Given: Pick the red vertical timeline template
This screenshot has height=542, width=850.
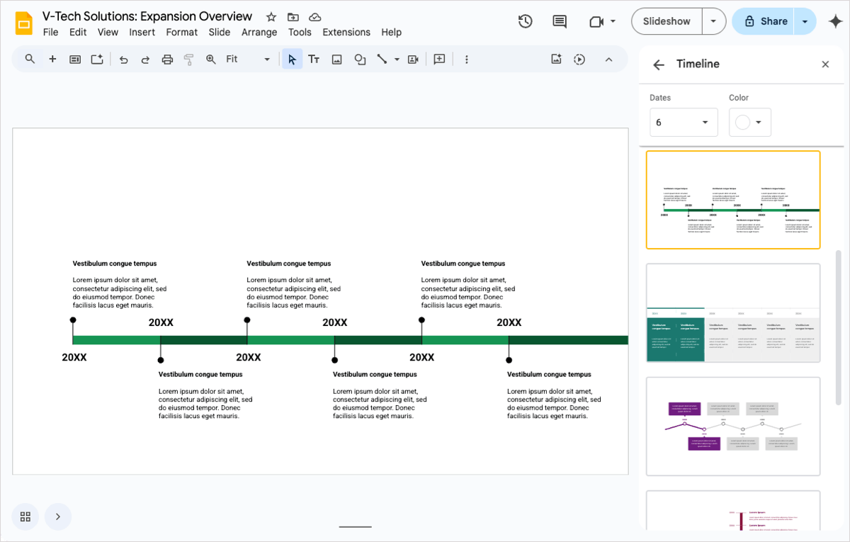Looking at the screenshot, I should click(x=733, y=510).
